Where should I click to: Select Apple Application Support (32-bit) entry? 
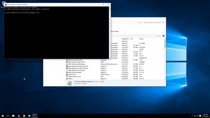click(109, 66)
